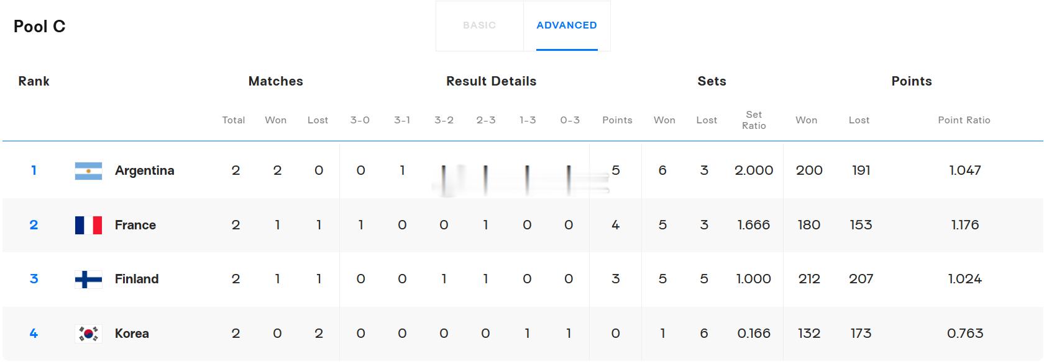Click the 3-0 column header
This screenshot has width=1044, height=362.
pos(360,120)
